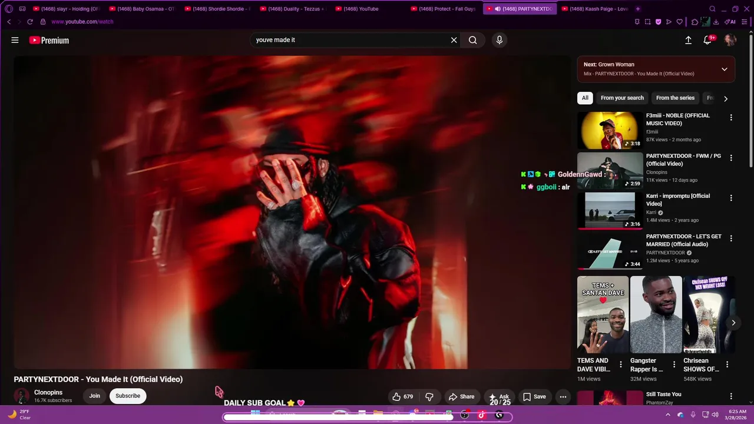Go to YouTube Premium home logo

49,40
